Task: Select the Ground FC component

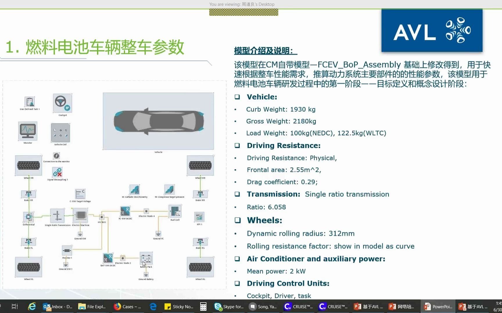Action: [158, 234]
